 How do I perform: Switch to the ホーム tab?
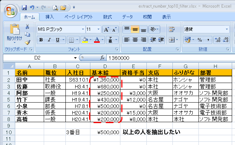[29, 17]
